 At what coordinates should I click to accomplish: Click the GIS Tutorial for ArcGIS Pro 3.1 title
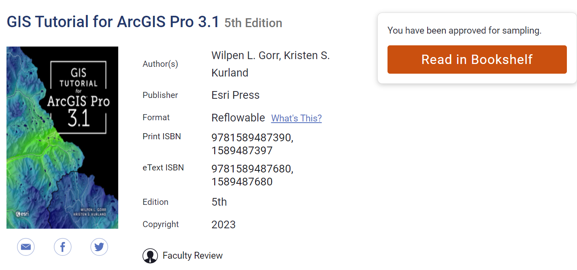[113, 22]
